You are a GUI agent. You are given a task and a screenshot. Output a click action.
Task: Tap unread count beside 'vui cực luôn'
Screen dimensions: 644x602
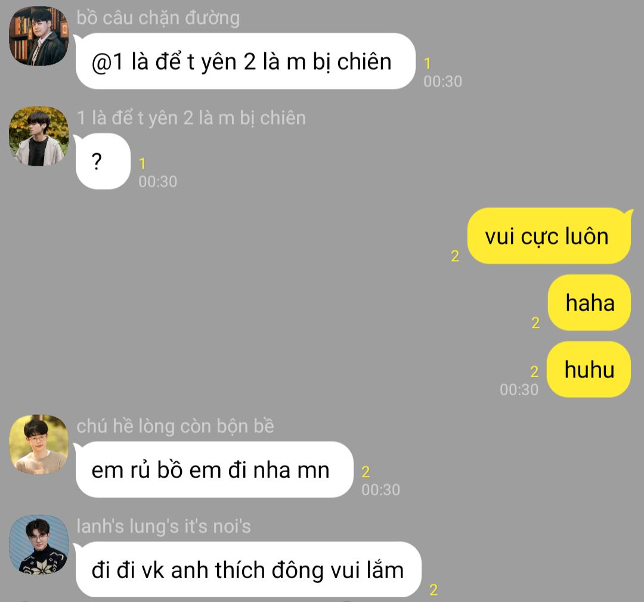point(454,256)
